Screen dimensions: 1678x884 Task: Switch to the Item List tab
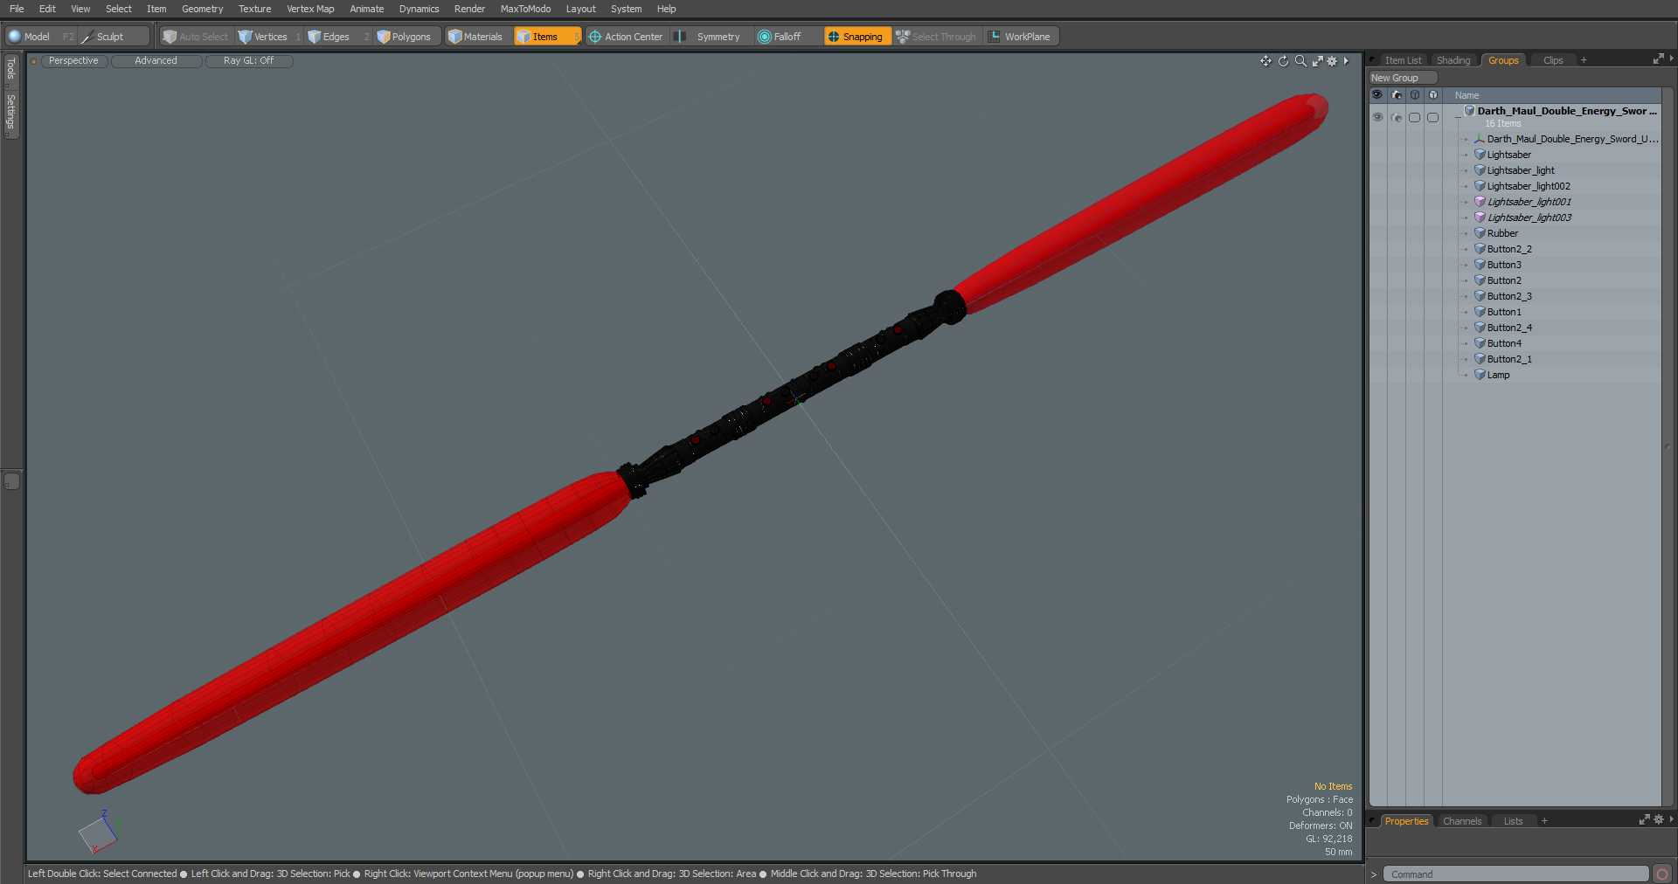(1403, 60)
